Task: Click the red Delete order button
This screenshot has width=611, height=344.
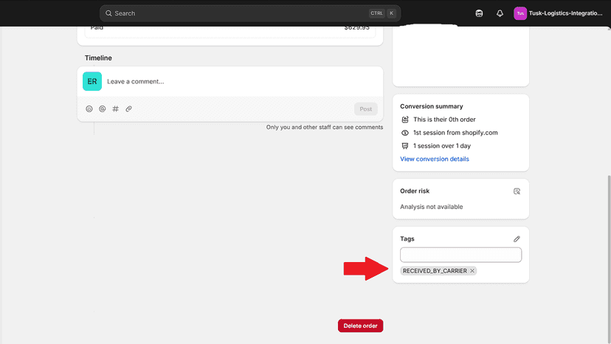Action: (x=360, y=326)
